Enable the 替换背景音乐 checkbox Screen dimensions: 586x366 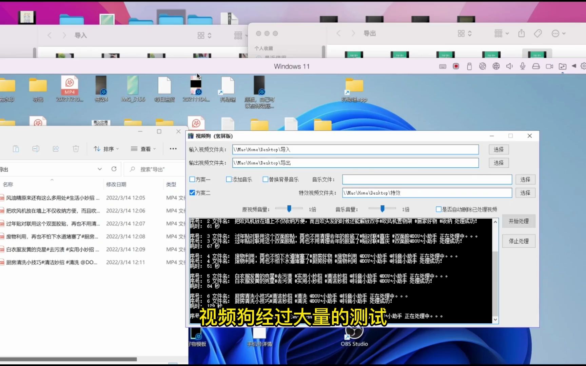(266, 180)
